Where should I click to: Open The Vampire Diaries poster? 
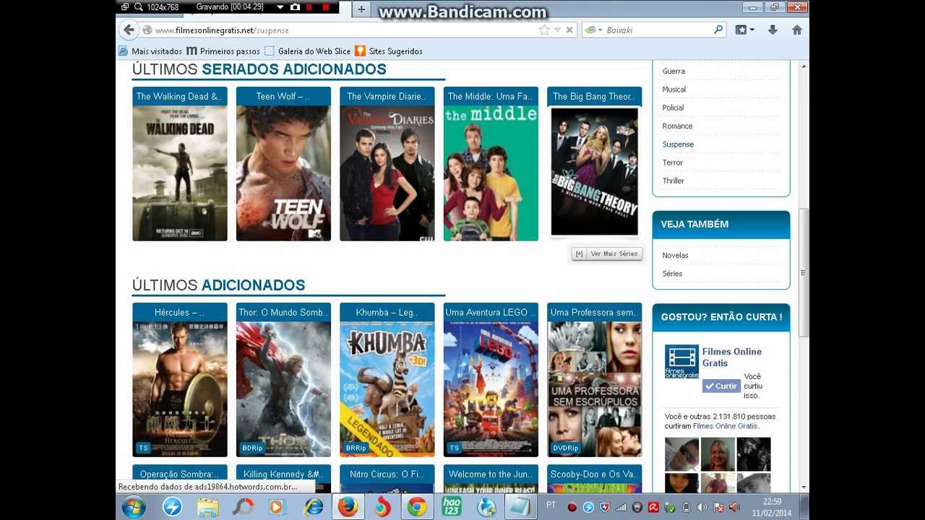click(387, 173)
